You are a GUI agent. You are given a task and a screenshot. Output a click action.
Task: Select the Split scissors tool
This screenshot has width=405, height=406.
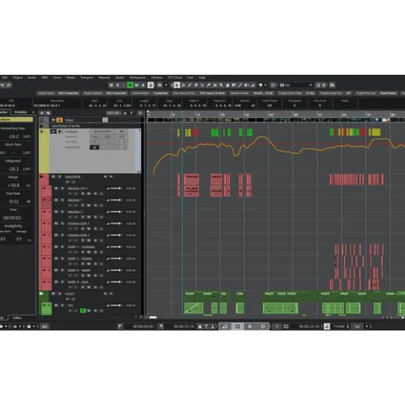[x=202, y=85]
